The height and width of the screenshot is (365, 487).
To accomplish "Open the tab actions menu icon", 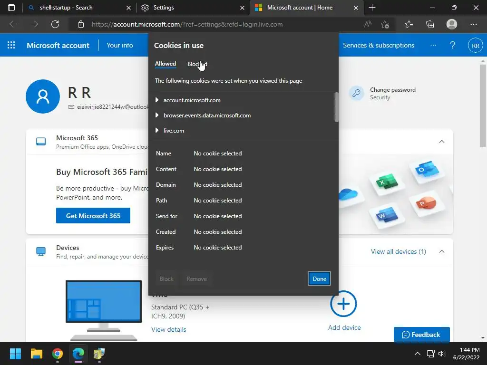I will point(11,8).
